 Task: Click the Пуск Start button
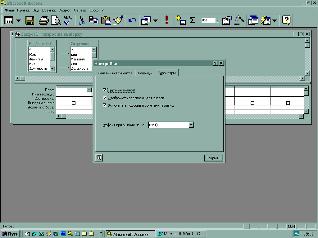click(10, 234)
